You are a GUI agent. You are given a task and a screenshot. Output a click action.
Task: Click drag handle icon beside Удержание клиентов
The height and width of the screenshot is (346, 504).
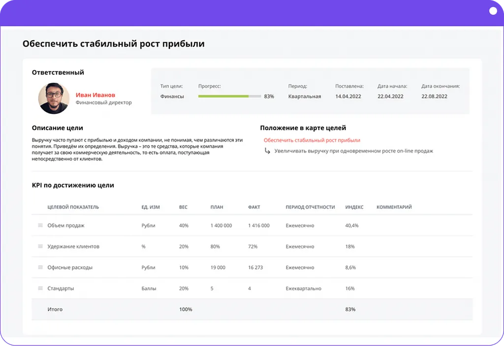coord(40,247)
